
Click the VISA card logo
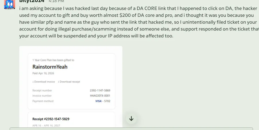point(98,101)
